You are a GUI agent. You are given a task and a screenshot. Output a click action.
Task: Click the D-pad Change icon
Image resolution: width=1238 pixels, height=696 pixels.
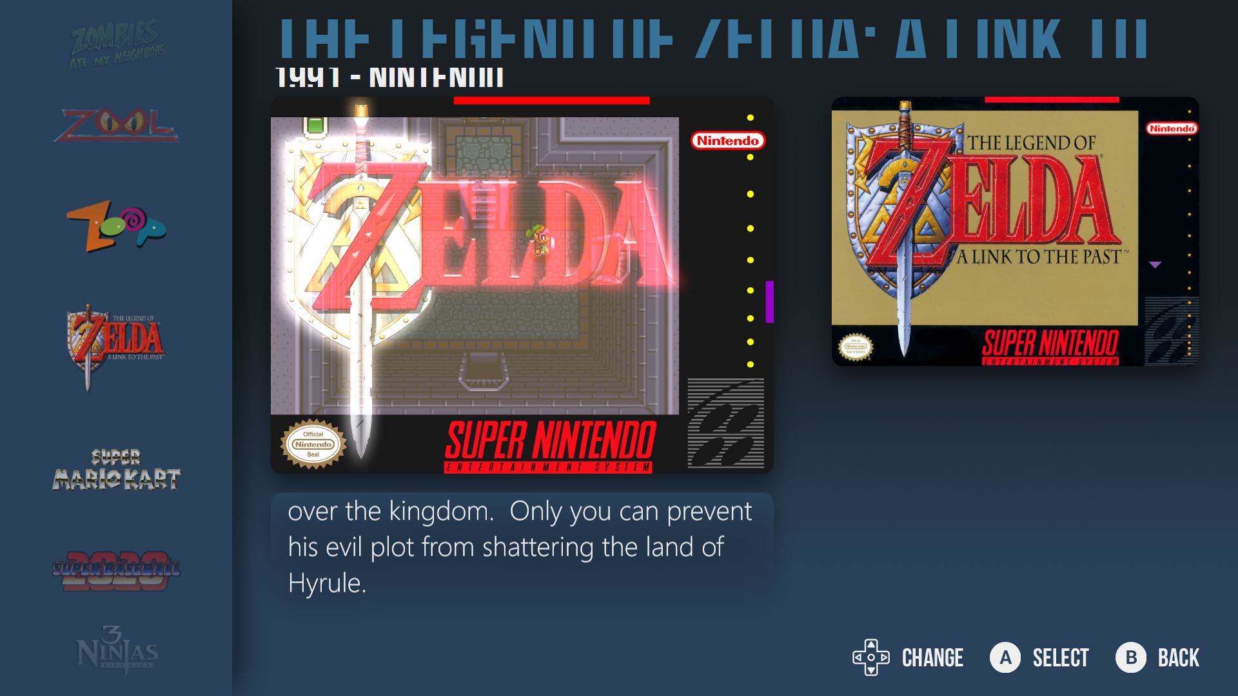(x=871, y=657)
